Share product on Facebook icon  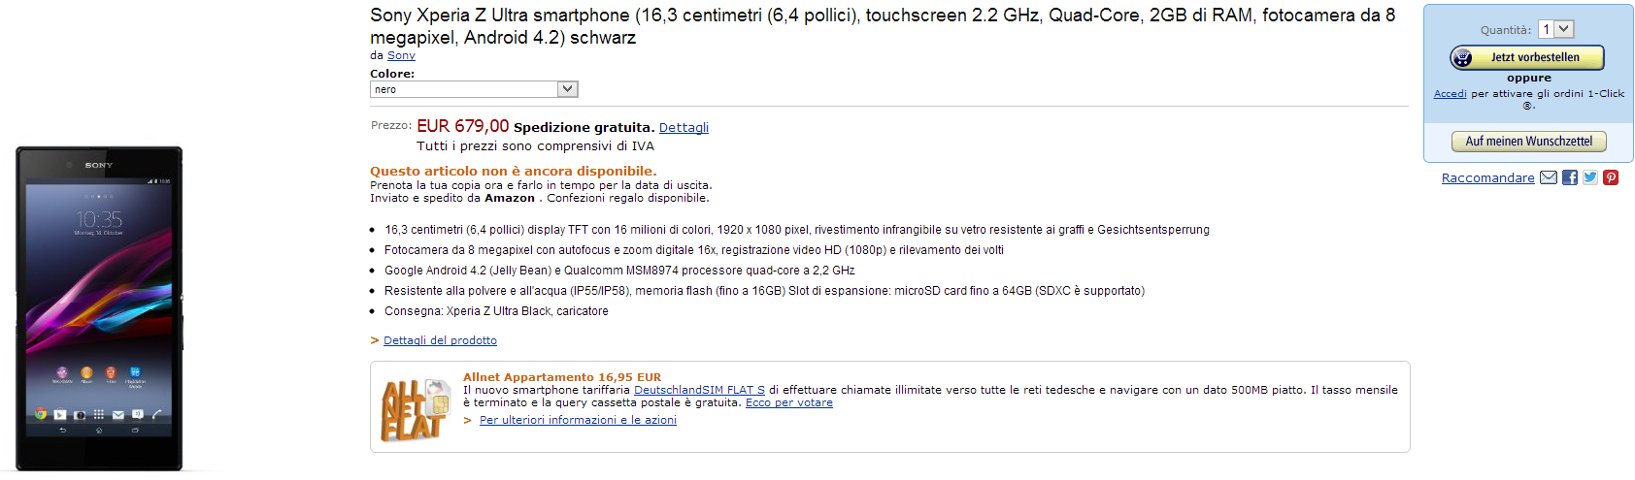tap(1570, 177)
